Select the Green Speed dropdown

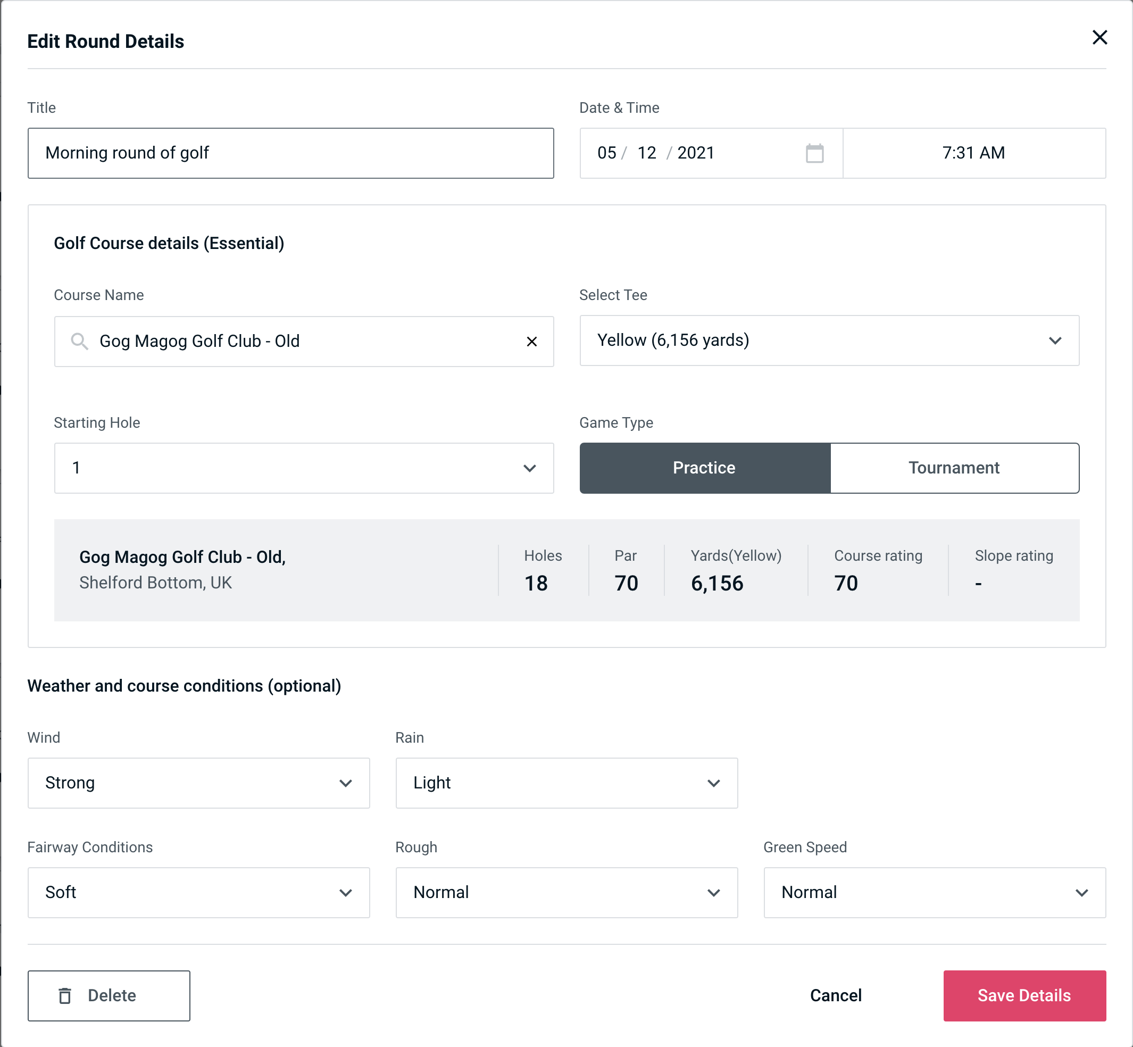click(x=932, y=892)
